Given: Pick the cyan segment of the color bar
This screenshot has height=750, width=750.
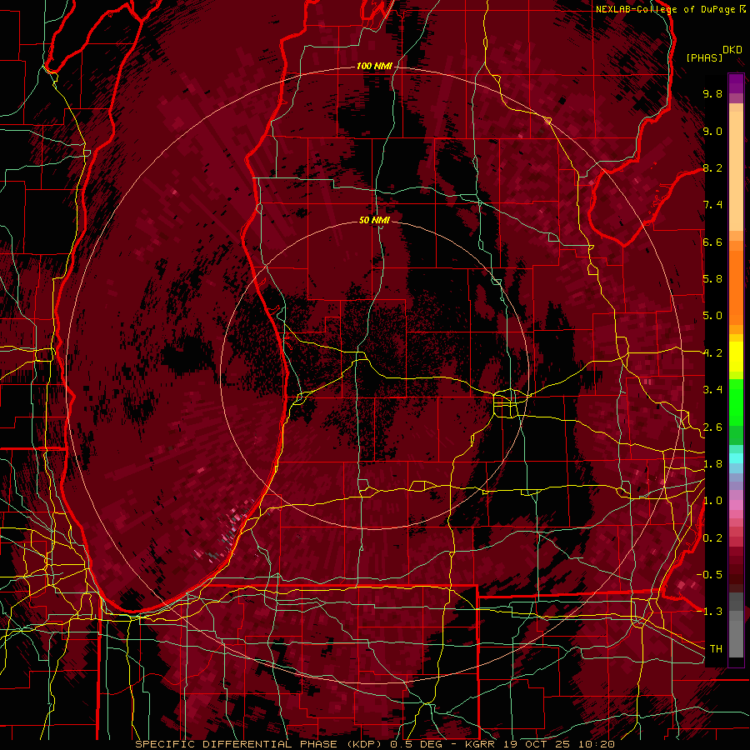Looking at the screenshot, I should click(x=736, y=458).
